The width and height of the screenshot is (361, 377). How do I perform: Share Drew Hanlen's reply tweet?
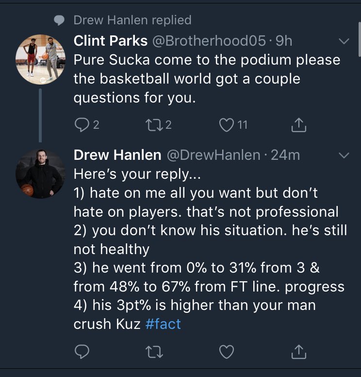coord(299,351)
